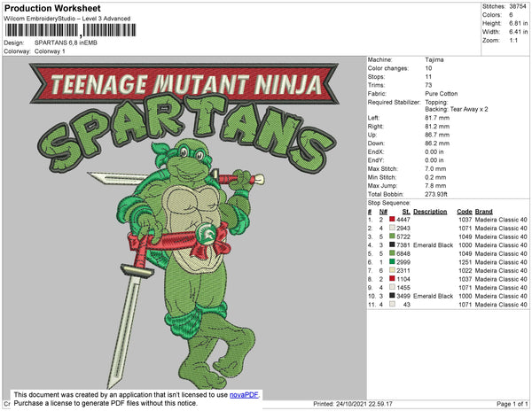Click code 1022 in stop sequence row 7
Viewport: 532px width, 411px height.
(x=465, y=271)
